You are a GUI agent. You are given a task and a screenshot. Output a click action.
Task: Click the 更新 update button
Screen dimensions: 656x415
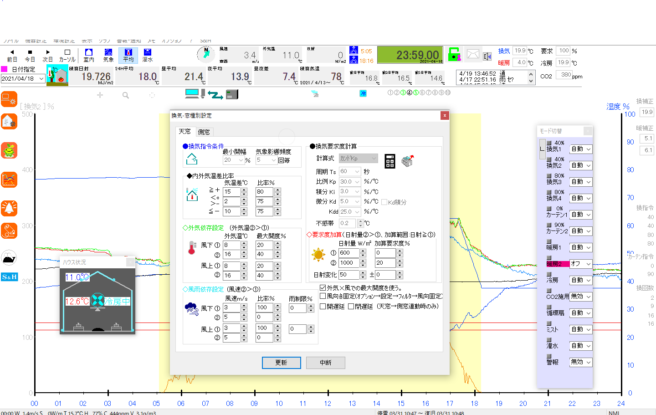[281, 363]
